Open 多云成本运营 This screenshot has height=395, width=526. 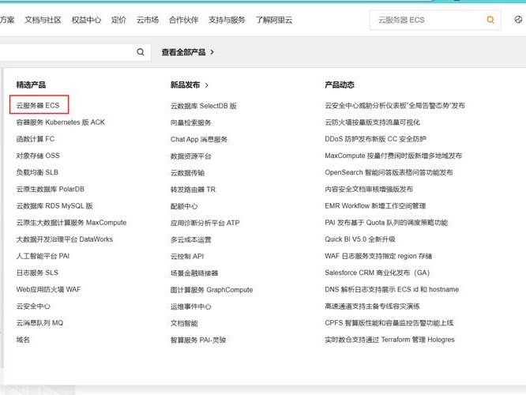coord(190,239)
